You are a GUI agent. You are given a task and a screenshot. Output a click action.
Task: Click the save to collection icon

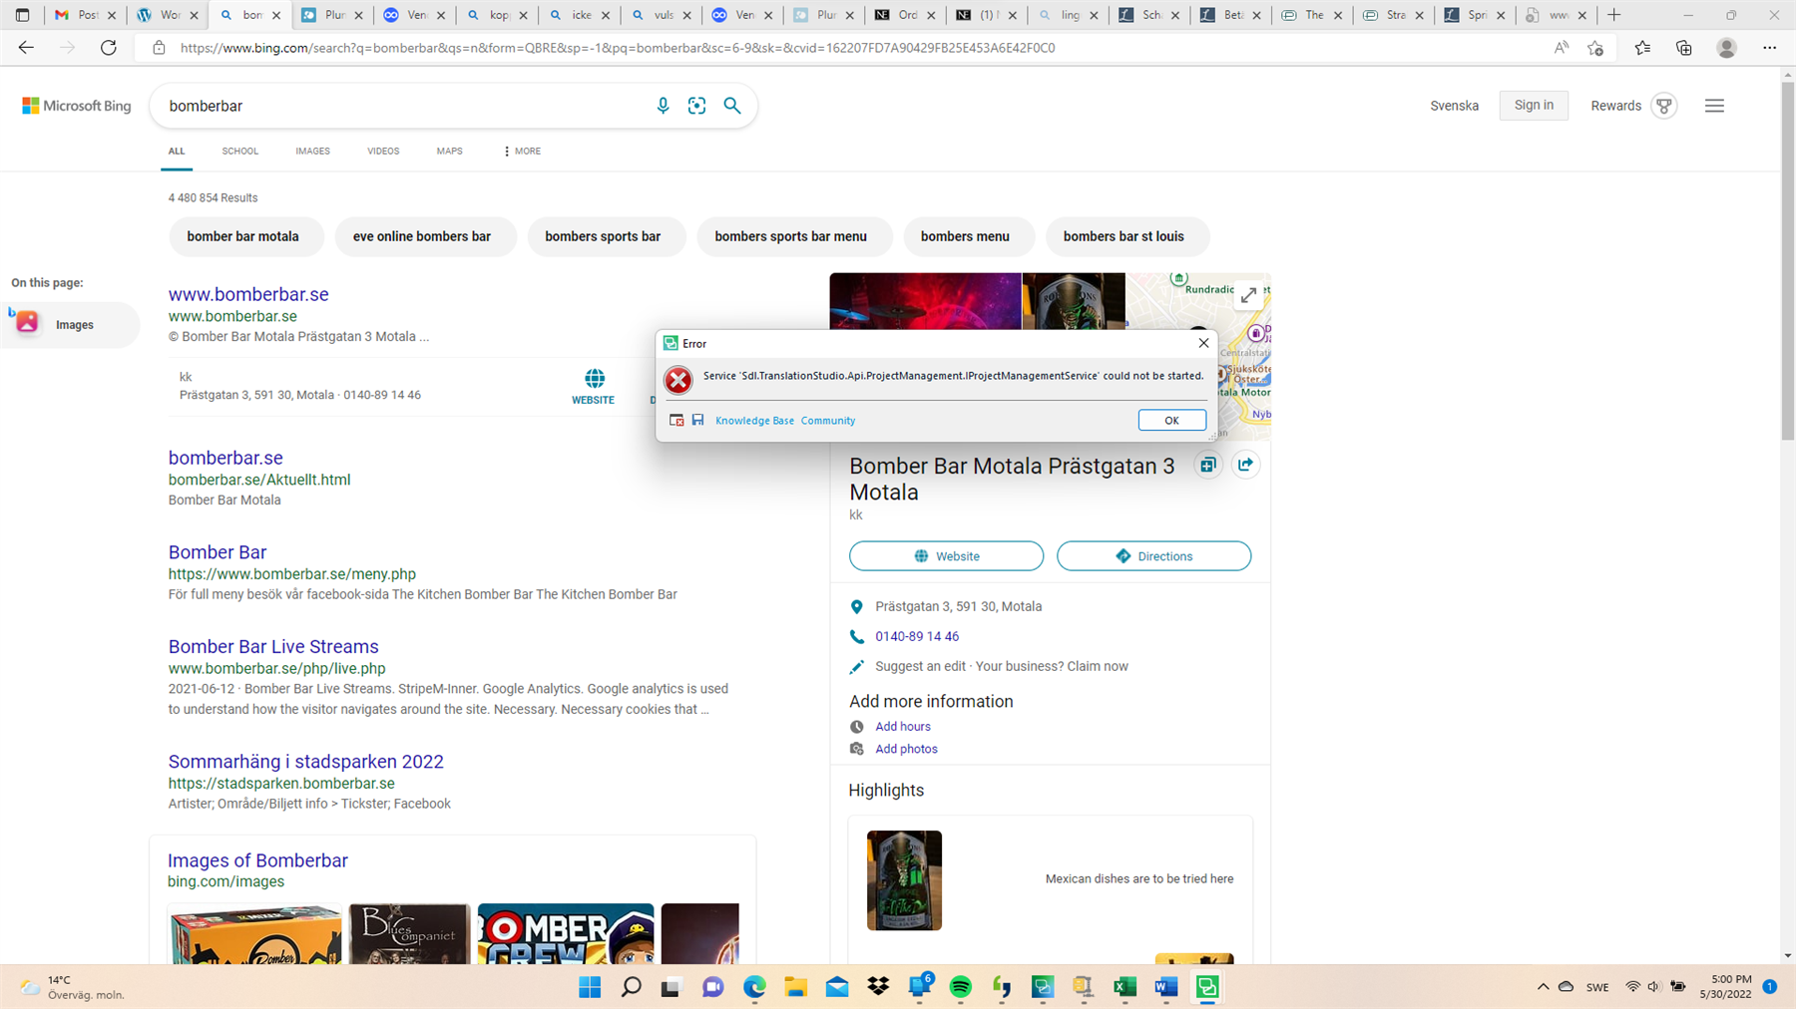click(x=1208, y=465)
